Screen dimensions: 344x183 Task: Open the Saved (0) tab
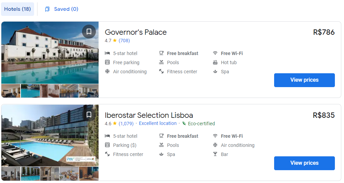62,9
